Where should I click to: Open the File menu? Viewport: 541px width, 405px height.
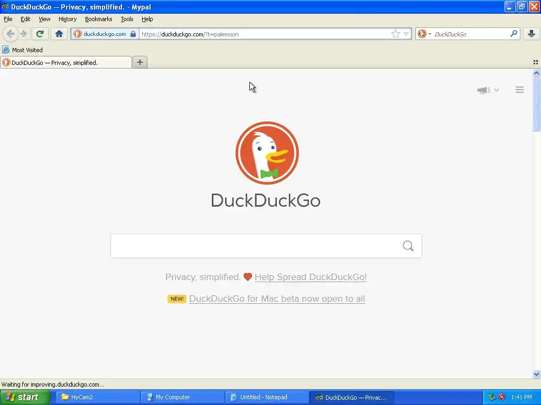tap(8, 19)
